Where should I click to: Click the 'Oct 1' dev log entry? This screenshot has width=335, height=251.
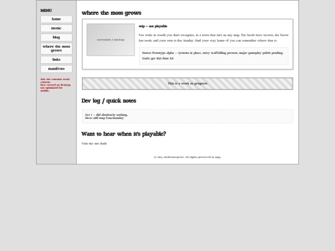pyautogui.click(x=106, y=115)
